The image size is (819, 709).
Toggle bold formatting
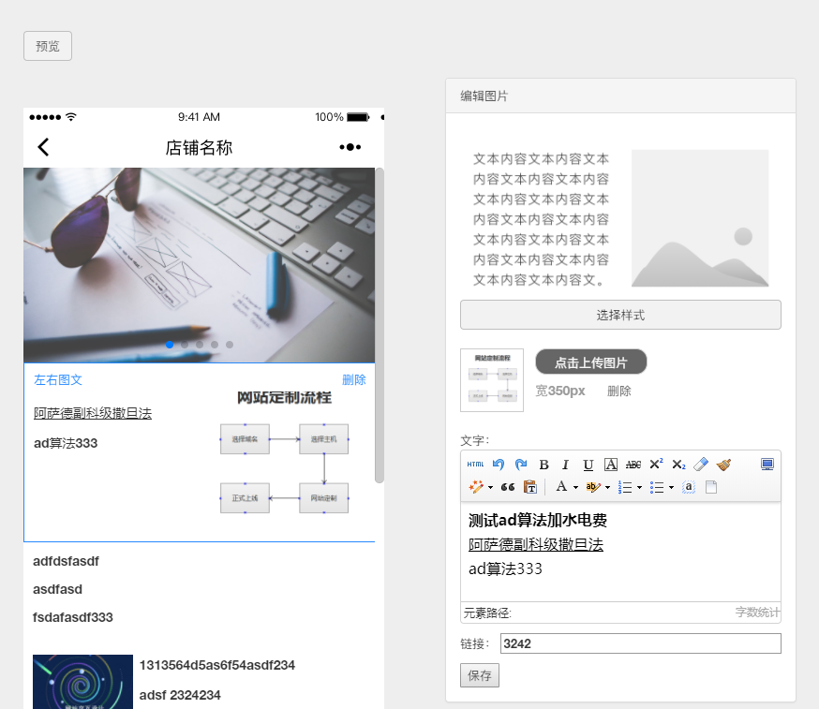point(544,465)
